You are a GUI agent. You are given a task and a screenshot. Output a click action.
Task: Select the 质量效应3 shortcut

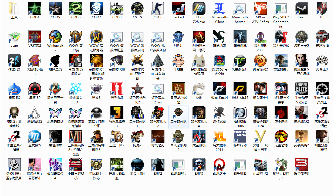pos(301,165)
